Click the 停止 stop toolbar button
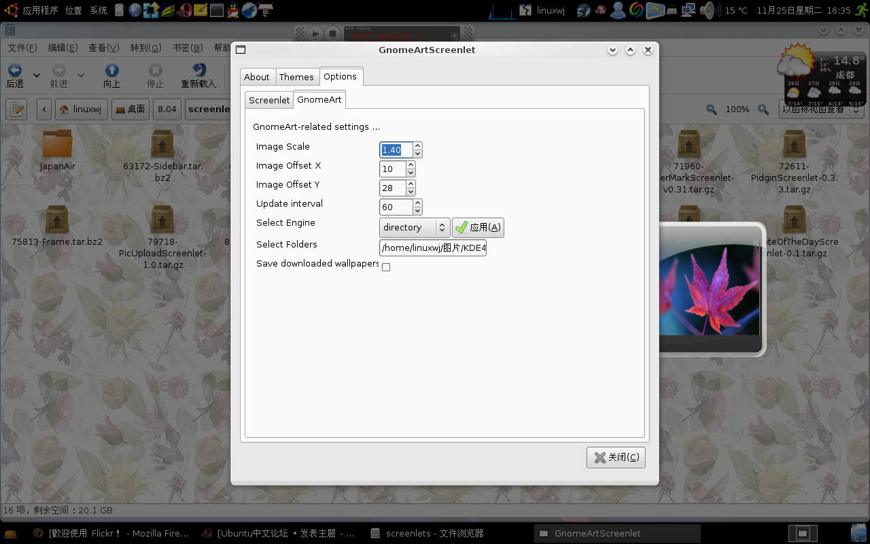This screenshot has height=544, width=870. click(156, 75)
